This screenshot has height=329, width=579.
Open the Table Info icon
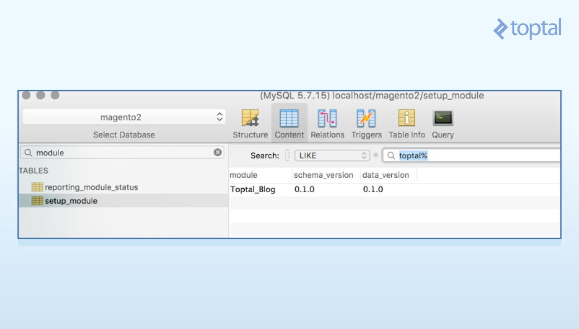[406, 118]
